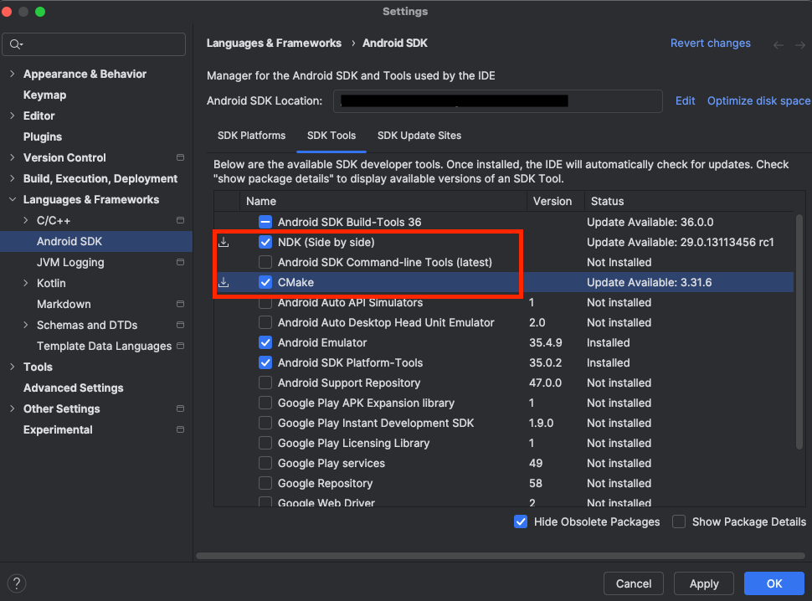Check Google Play services checkbox
The image size is (812, 601).
tap(265, 463)
